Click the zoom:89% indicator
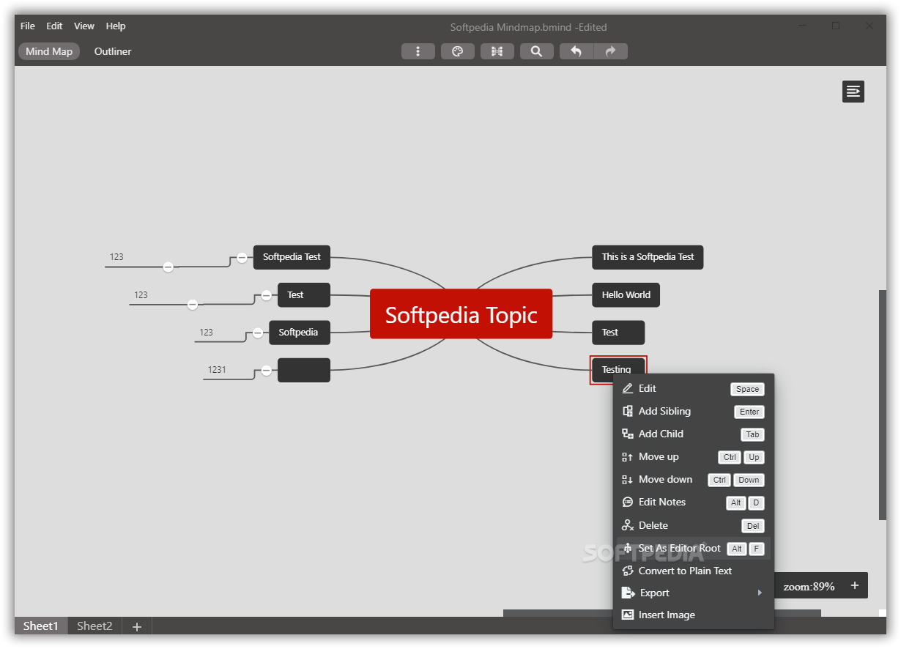Image resolution: width=901 pixels, height=649 pixels. pos(809,587)
